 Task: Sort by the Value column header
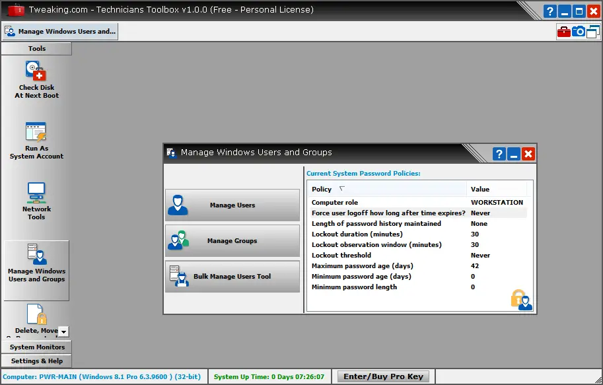497,189
